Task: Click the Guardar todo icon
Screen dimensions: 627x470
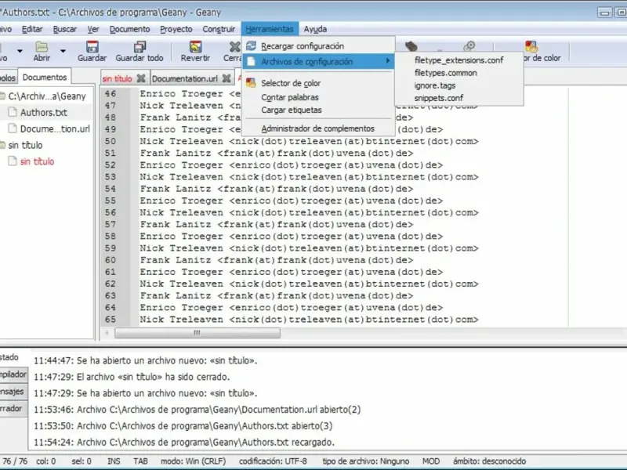Action: pyautogui.click(x=140, y=47)
